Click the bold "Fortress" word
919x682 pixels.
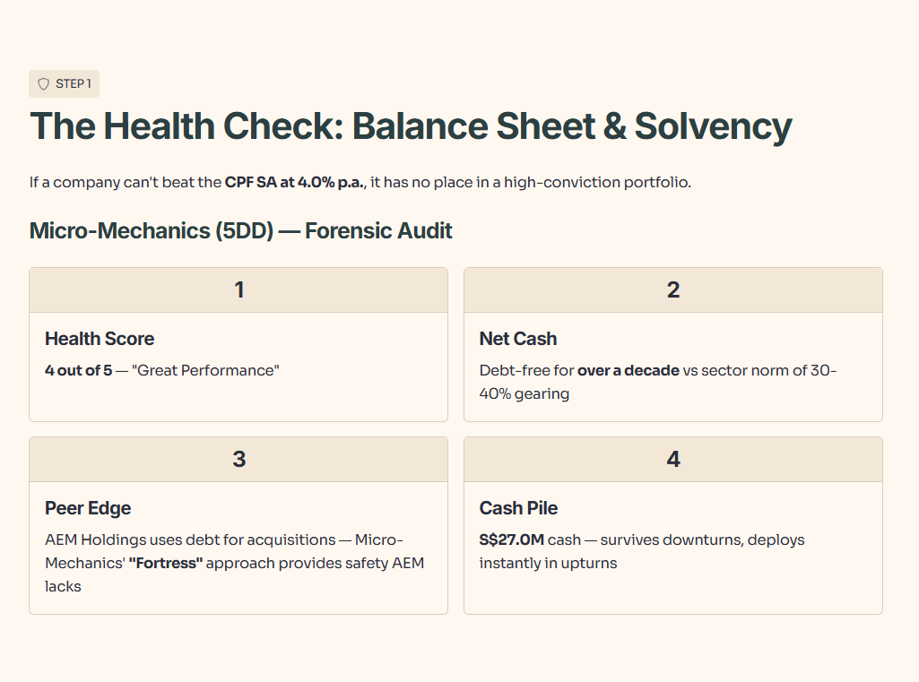166,563
